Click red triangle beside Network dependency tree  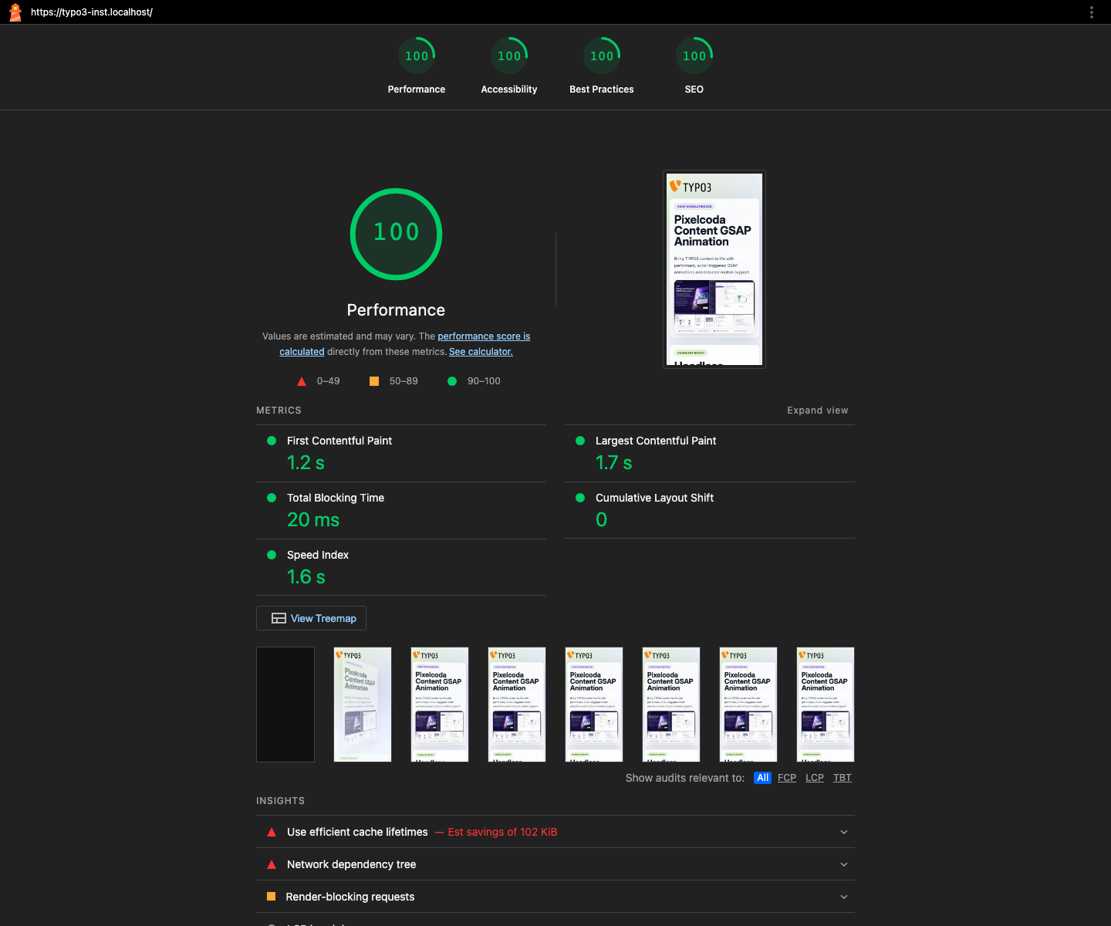click(272, 864)
